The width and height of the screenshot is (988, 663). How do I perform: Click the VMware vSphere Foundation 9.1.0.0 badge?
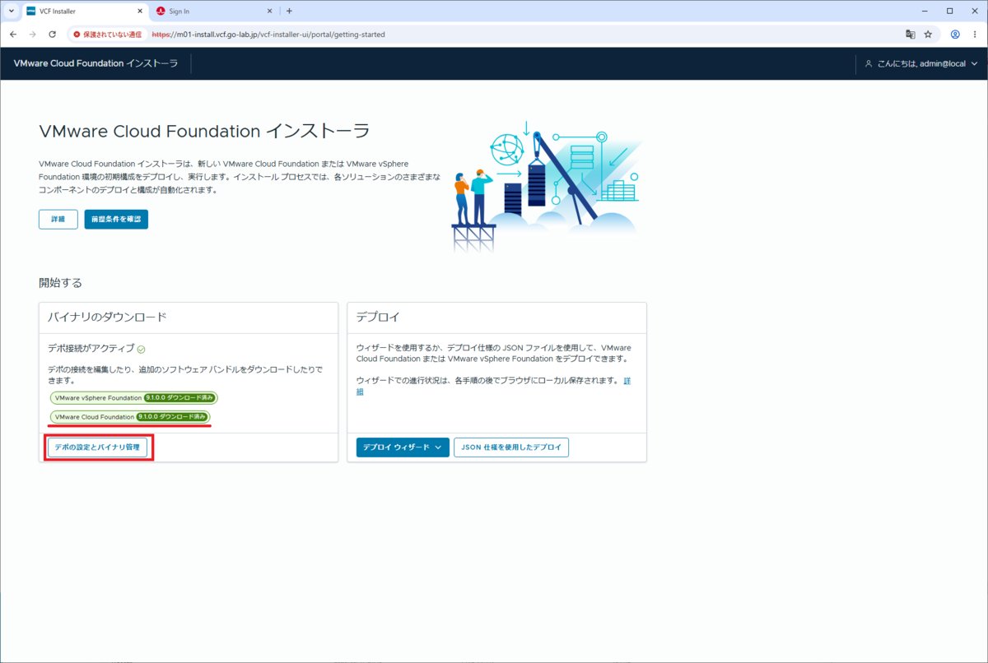click(133, 397)
